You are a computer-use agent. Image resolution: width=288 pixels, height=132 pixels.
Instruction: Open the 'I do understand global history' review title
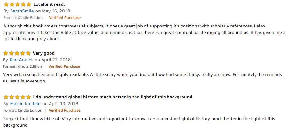pyautogui.click(x=113, y=97)
